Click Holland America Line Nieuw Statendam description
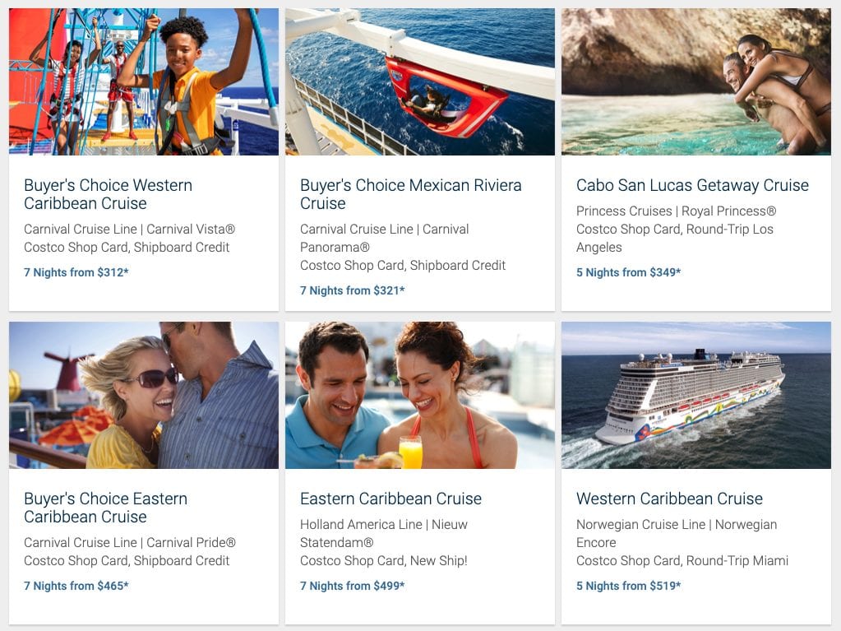841x631 pixels. click(x=384, y=533)
